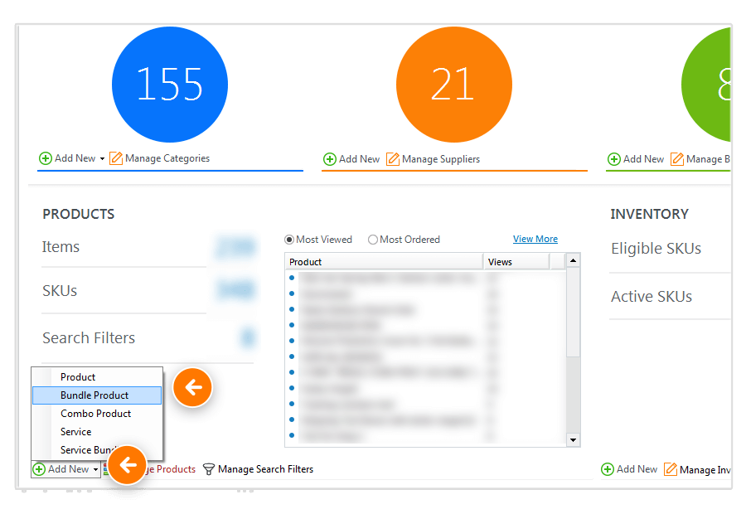
Task: Follow the View More link
Action: tap(535, 239)
